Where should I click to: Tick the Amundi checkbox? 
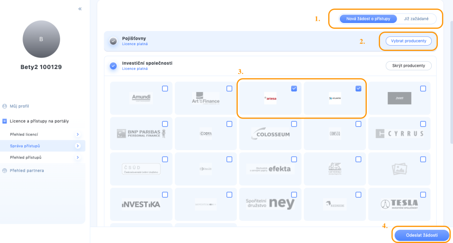(165, 89)
